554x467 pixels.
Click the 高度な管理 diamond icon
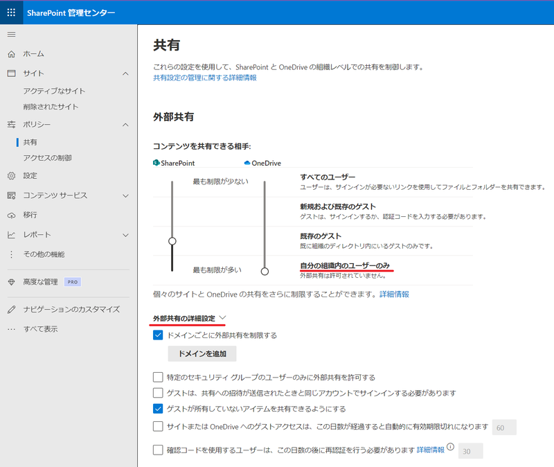(x=11, y=282)
